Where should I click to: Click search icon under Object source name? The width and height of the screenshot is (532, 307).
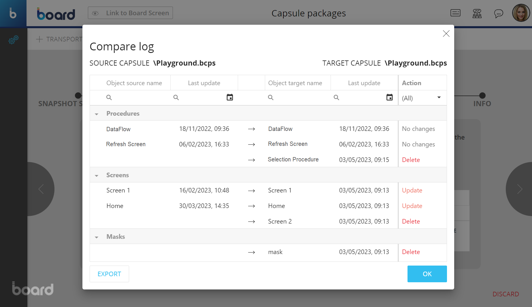[109, 98]
